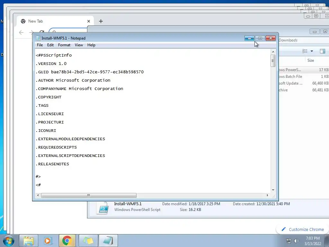The height and width of the screenshot is (247, 329).
Task: Select the New Tab tab in Chrome
Action: point(55,21)
